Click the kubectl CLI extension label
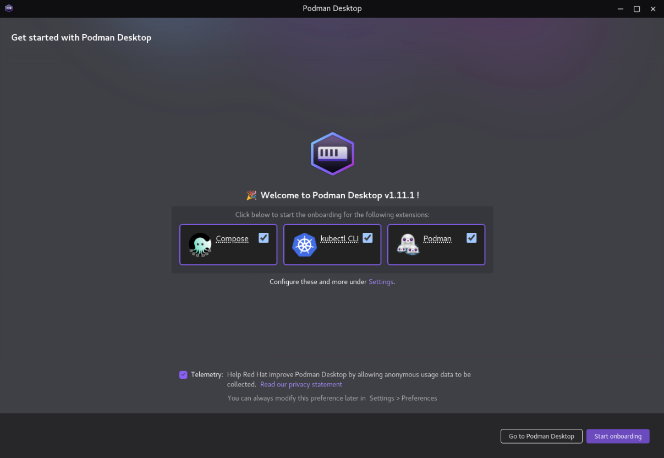The image size is (664, 458). coord(339,239)
